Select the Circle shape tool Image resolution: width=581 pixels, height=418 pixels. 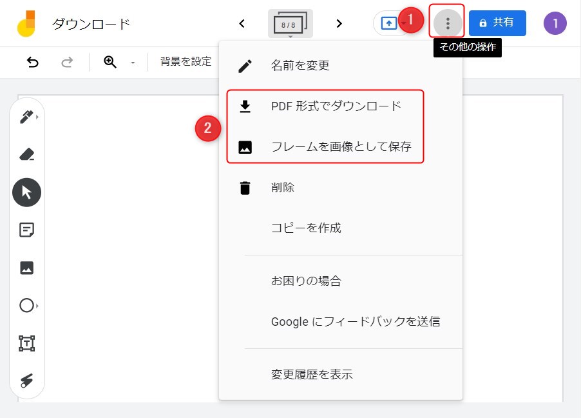click(26, 306)
